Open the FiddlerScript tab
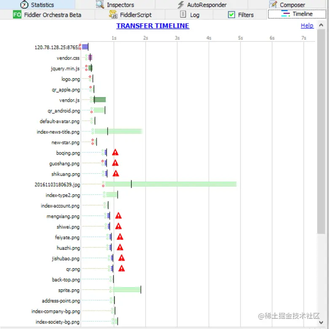The height and width of the screenshot is (329, 329). [x=130, y=15]
